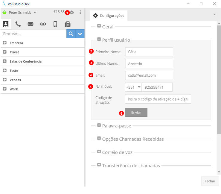Viewport: 221px width, 194px height.
Task: Open the tab list dropdown arrow
Action: point(214,14)
